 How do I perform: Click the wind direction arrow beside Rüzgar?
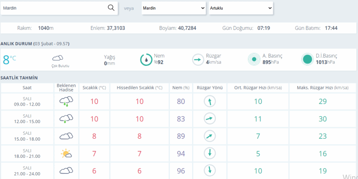click(x=198, y=59)
